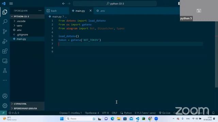Open the Remote Explorer view

coord(5,61)
